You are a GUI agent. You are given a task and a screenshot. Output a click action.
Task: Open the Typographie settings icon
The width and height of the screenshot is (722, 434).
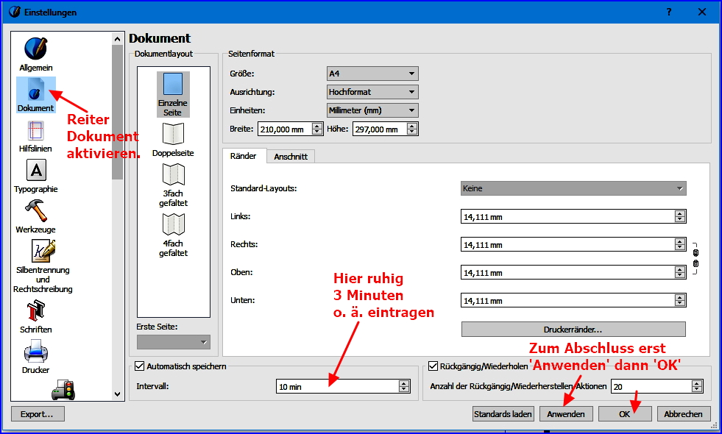(35, 171)
